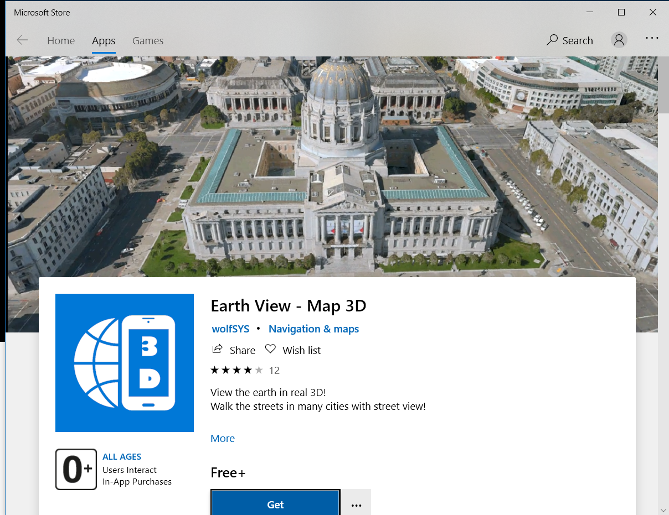
Task: Click the scrollbar down arrow
Action: [x=663, y=509]
